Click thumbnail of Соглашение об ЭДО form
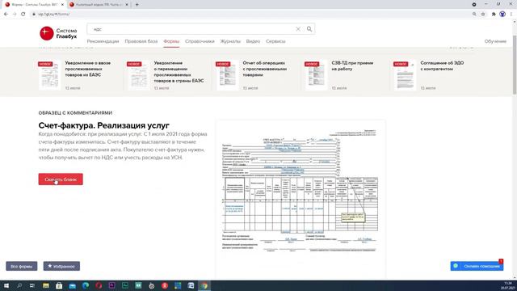 click(x=405, y=75)
